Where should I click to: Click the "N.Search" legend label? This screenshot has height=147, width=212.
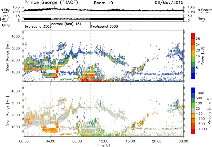click(205, 10)
